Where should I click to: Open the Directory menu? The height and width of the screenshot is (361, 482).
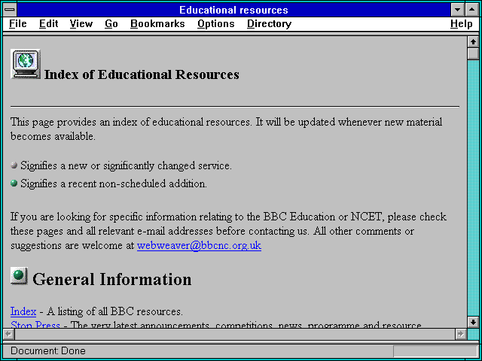pyautogui.click(x=270, y=23)
